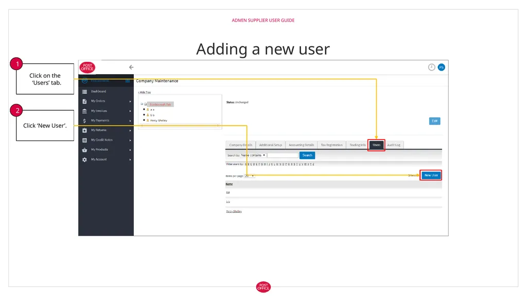Click the blue Search button

point(307,155)
